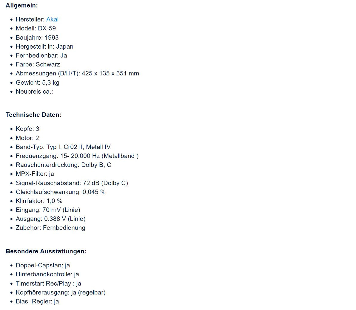Click the Rauschunterdrückung Dolby B, C line
The height and width of the screenshot is (310, 356).
click(64, 165)
